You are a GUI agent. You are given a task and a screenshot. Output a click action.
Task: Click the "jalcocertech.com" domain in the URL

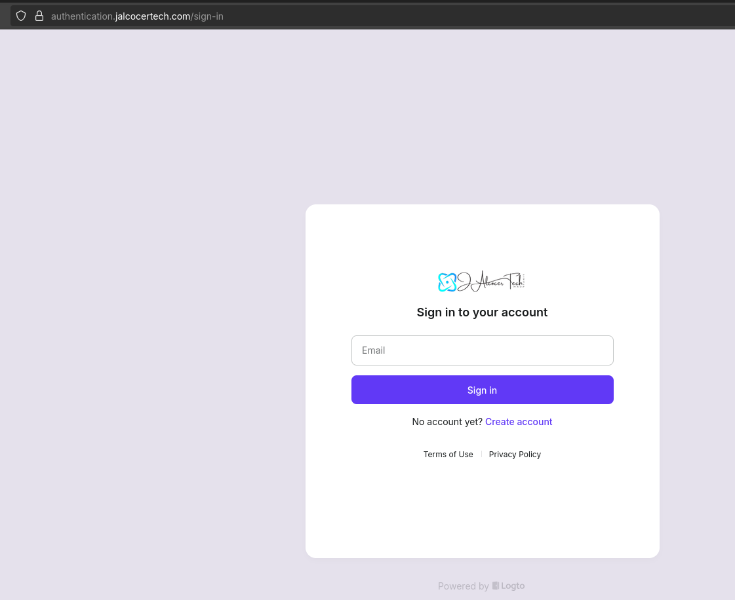(x=153, y=16)
